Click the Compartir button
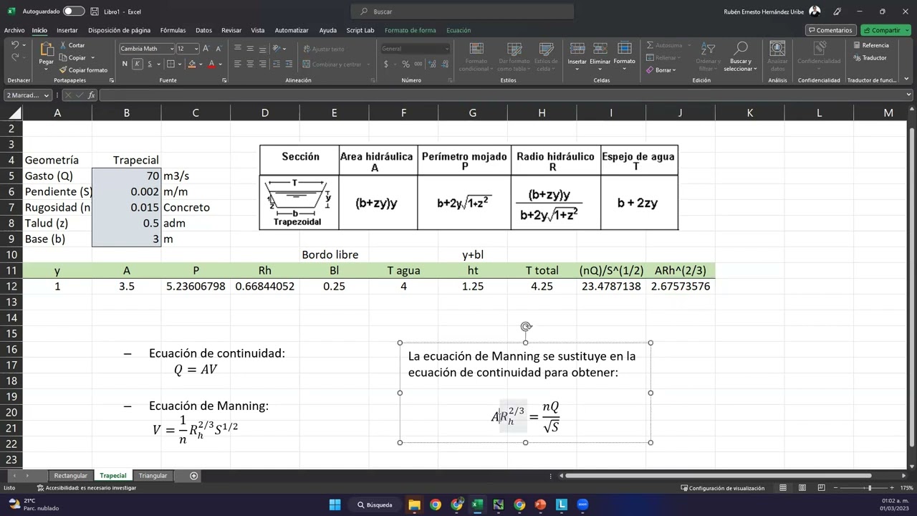Viewport: 917px width, 516px height. [885, 30]
